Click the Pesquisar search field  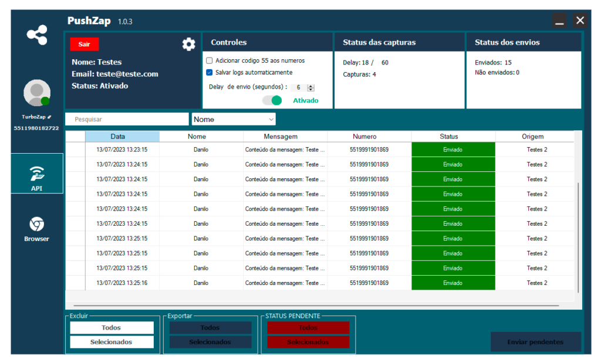click(127, 120)
